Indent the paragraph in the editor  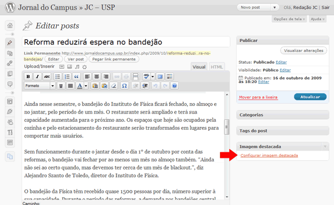coord(145,86)
